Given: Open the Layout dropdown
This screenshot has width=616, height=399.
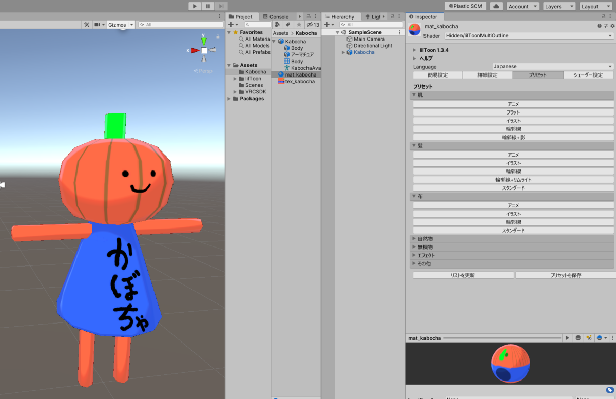Looking at the screenshot, I should (596, 6).
